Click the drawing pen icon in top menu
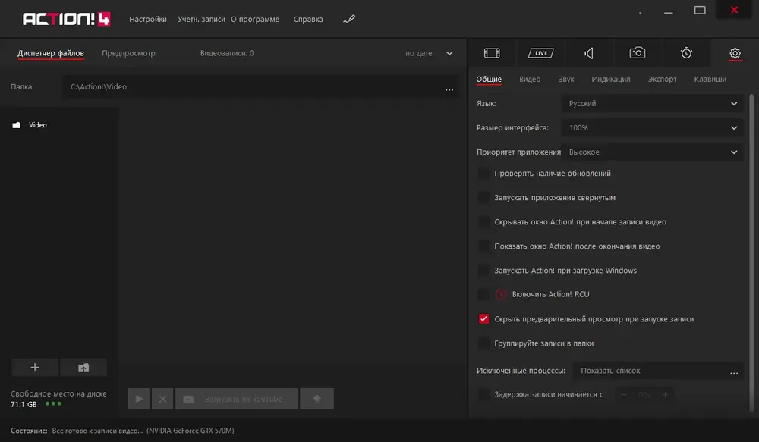The height and width of the screenshot is (442, 759). [349, 20]
